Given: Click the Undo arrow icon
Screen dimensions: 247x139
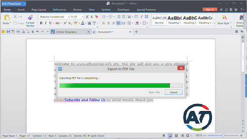Looking at the screenshot, I should pos(37,31).
